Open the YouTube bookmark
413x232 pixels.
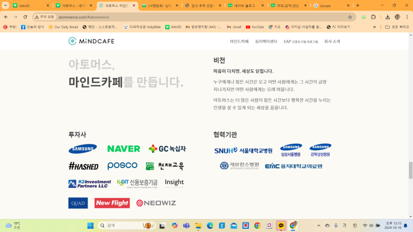coord(255,27)
